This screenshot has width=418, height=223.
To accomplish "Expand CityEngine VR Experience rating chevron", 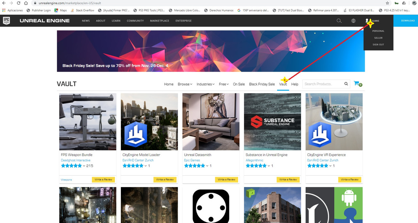I will pos(330,166).
